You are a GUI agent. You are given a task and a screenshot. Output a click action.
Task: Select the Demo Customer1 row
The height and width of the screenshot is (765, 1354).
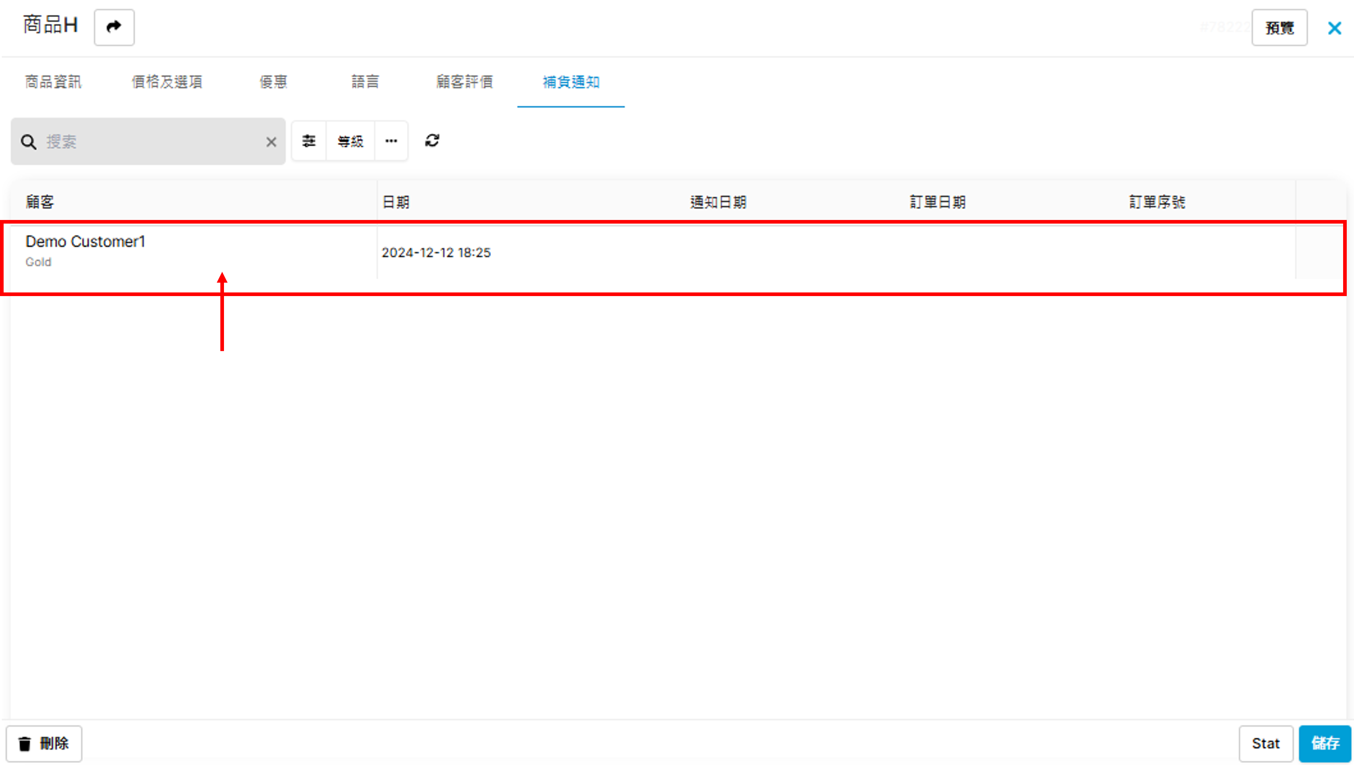click(x=85, y=251)
